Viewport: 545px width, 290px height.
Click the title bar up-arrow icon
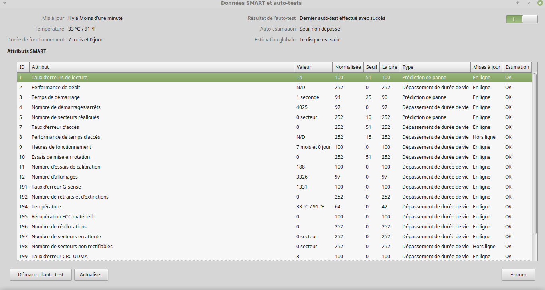point(518,3)
